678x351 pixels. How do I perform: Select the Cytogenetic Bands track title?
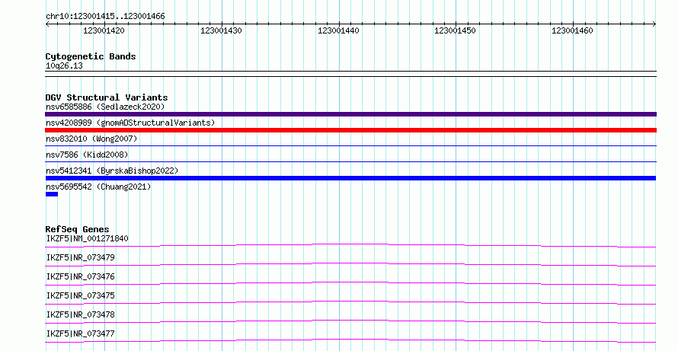(91, 56)
